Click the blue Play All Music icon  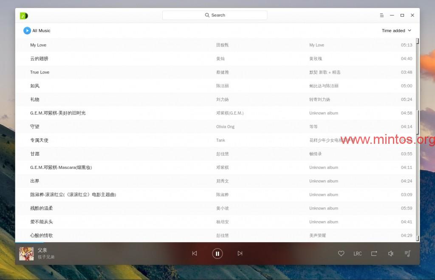coord(27,31)
